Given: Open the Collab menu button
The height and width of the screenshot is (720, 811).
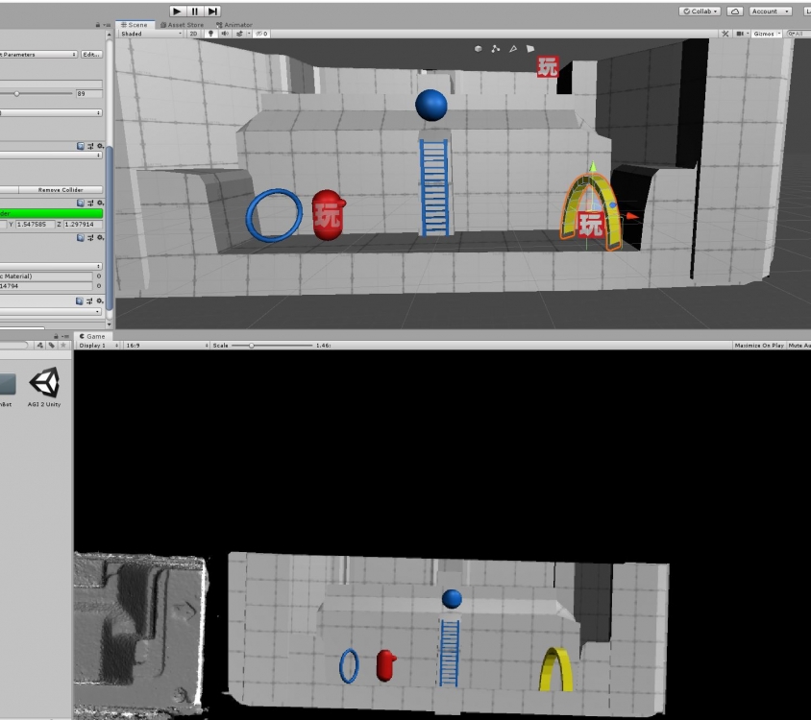Looking at the screenshot, I should click(699, 12).
